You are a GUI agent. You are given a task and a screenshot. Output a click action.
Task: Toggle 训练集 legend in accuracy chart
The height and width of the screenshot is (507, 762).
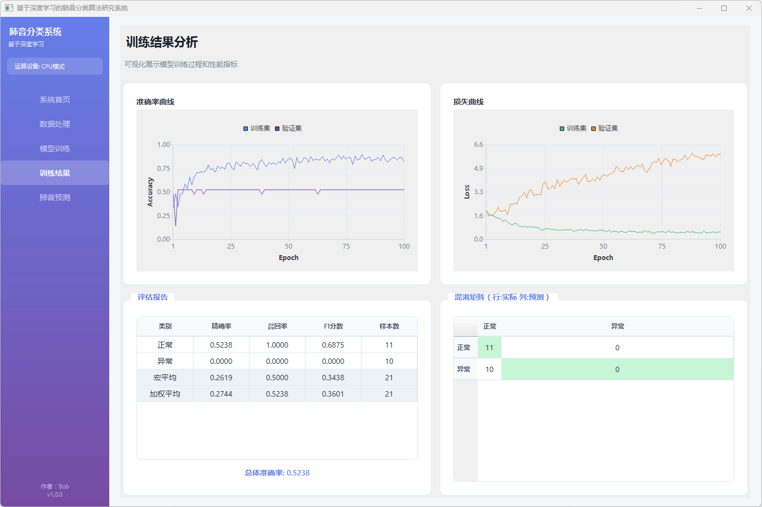pyautogui.click(x=257, y=128)
